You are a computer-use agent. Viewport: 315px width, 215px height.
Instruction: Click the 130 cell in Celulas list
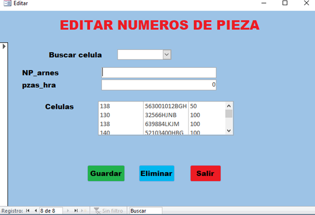(105, 115)
